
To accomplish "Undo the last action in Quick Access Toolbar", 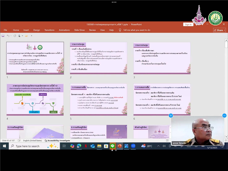I will 8,36.
